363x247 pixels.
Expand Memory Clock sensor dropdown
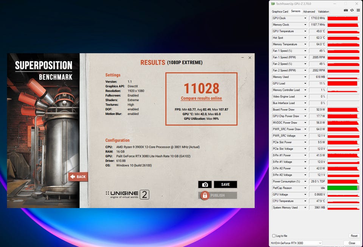click(x=305, y=25)
